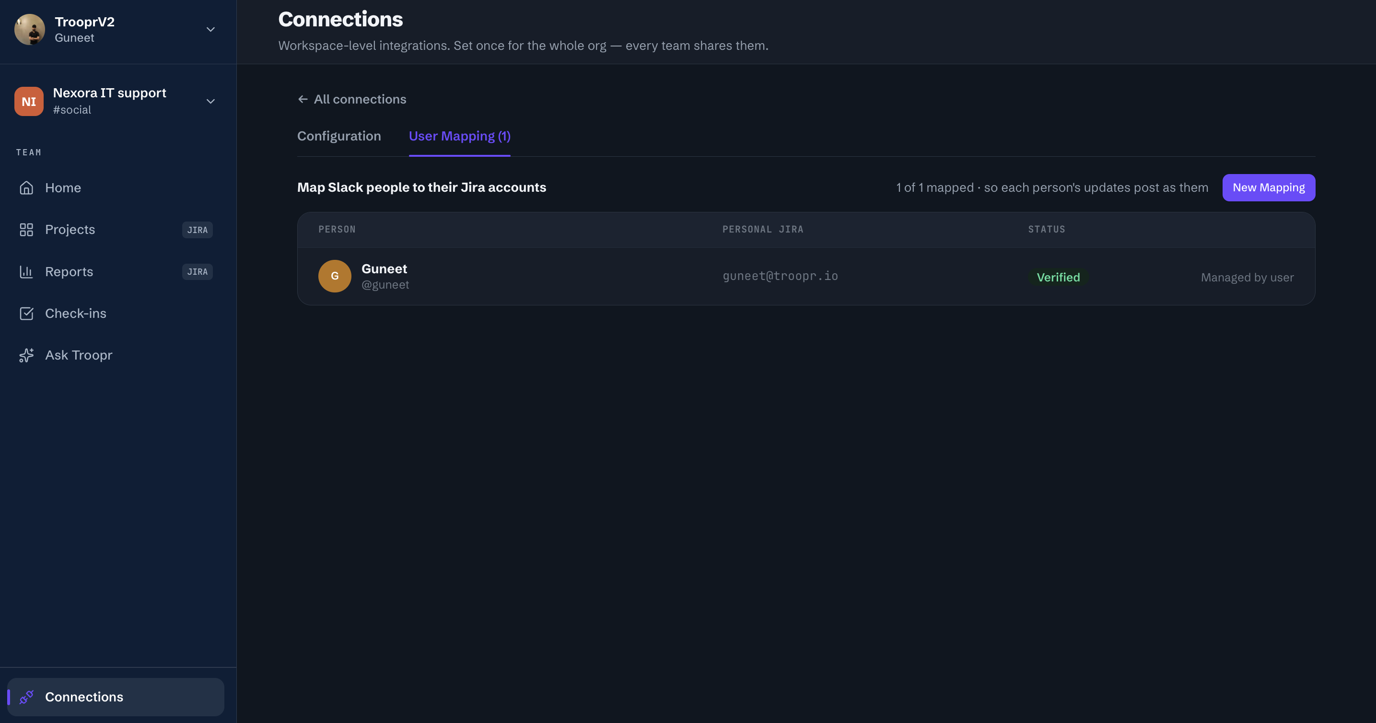Switch to the Configuration tab
The height and width of the screenshot is (723, 1376).
point(339,136)
